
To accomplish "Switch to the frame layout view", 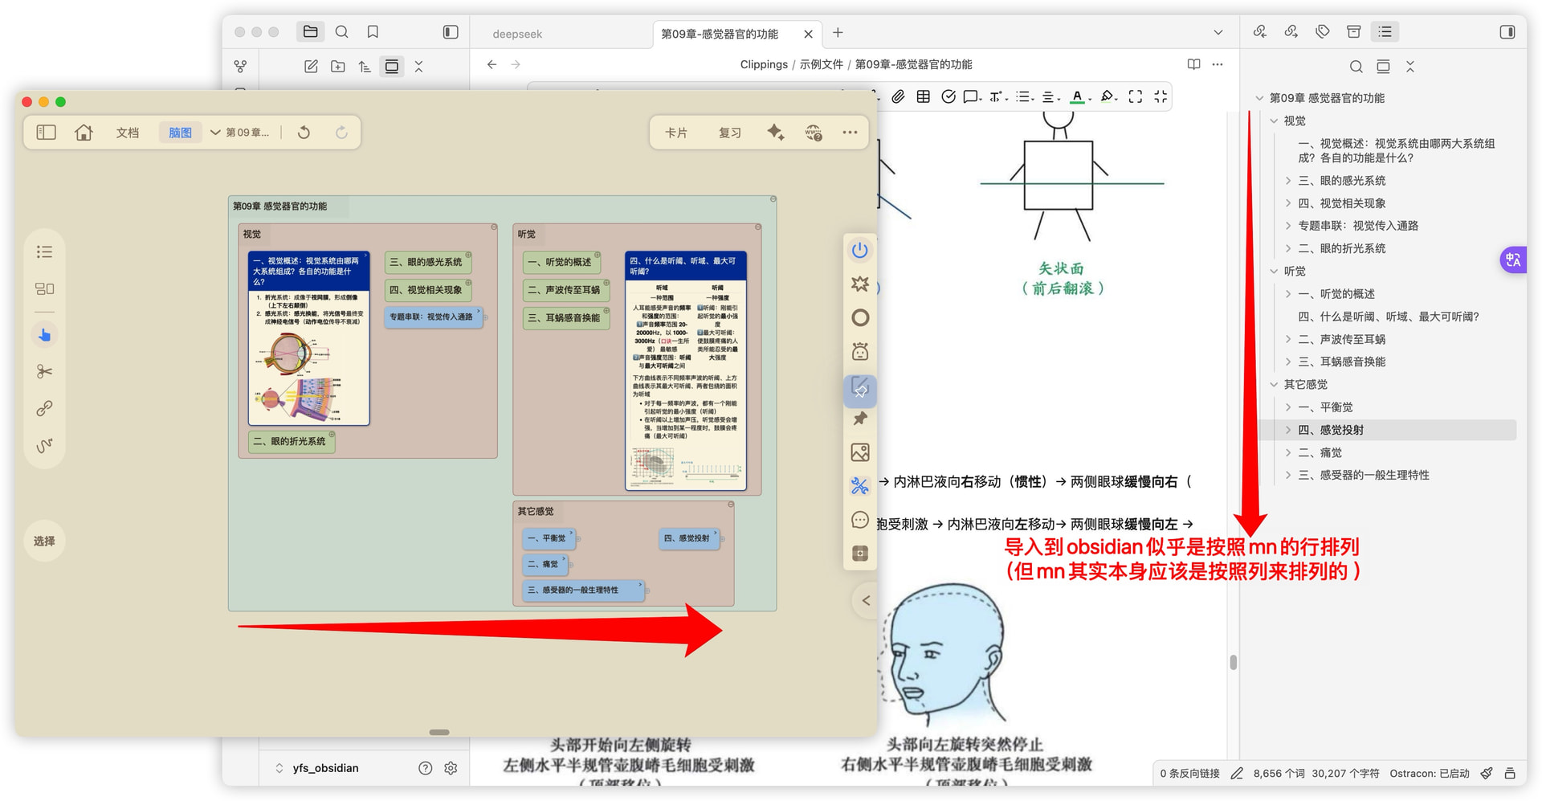I will point(45,288).
